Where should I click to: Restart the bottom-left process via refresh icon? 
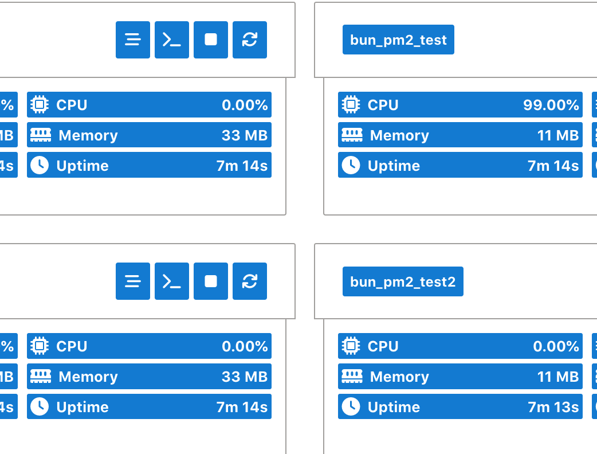(249, 281)
